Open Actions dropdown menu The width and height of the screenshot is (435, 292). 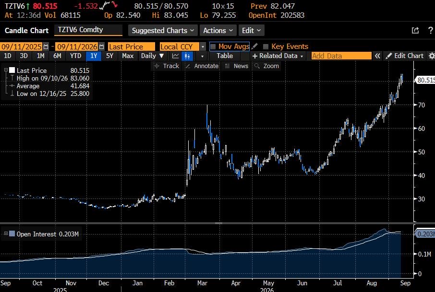218,31
